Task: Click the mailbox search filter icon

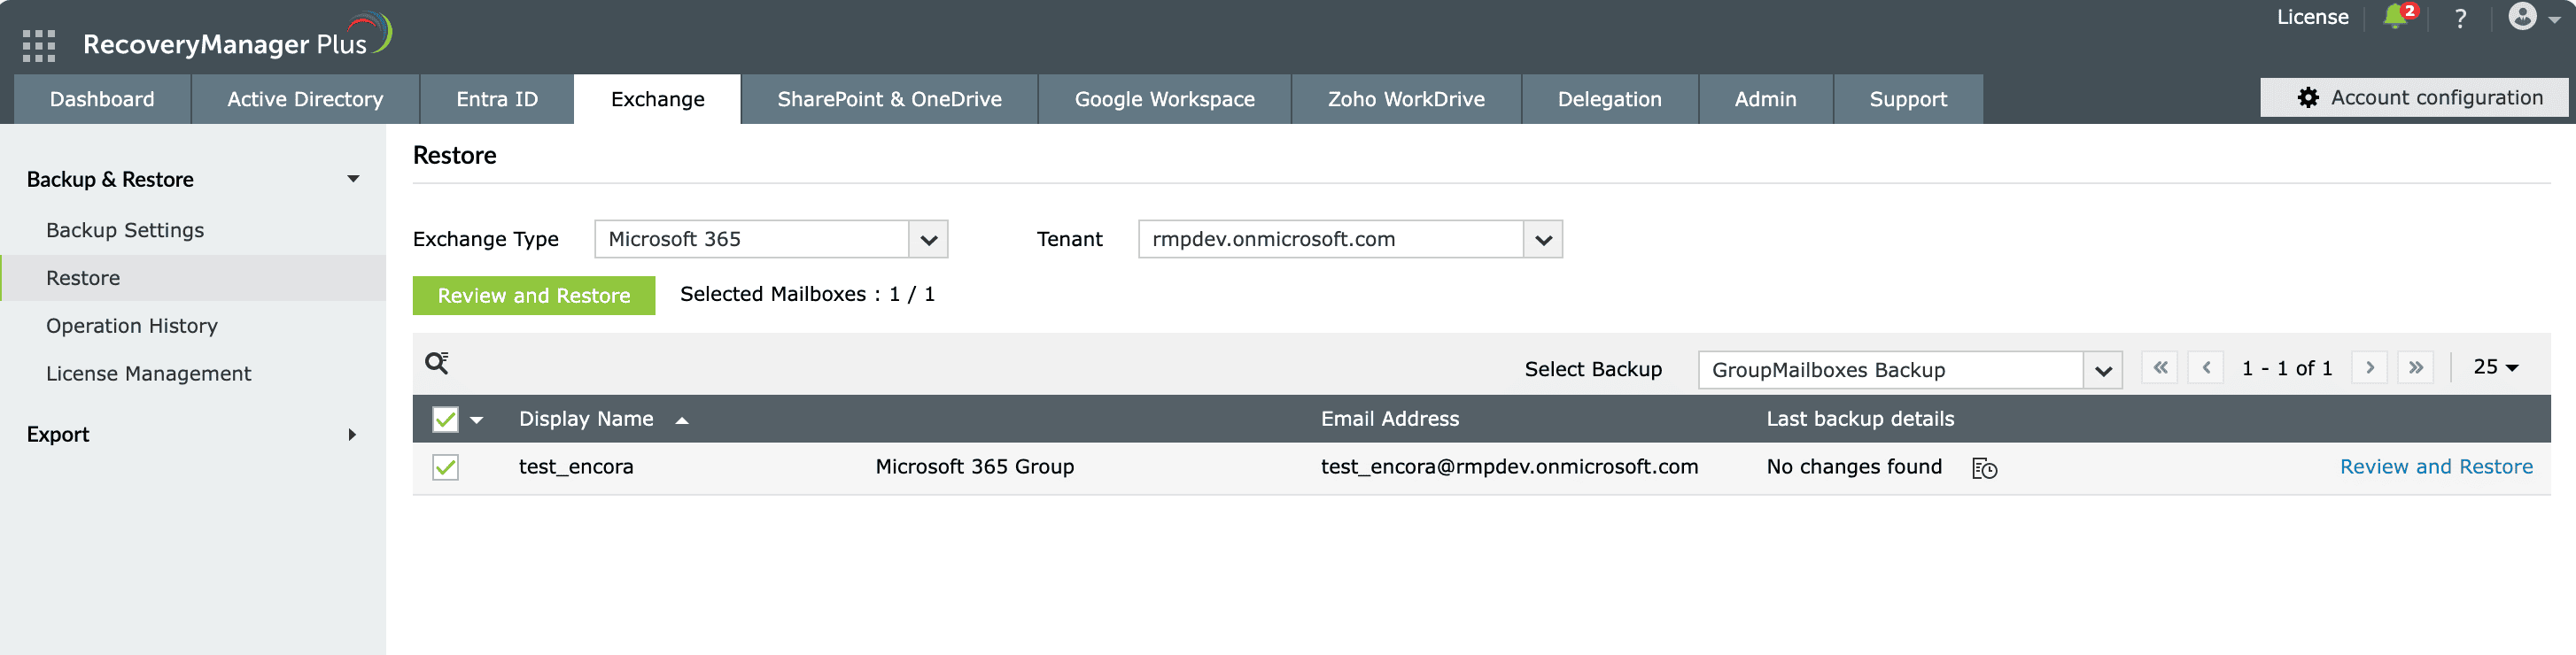Action: [437, 362]
